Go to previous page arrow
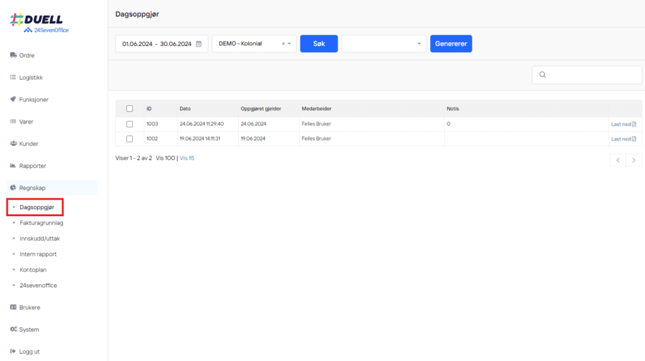 click(618, 160)
